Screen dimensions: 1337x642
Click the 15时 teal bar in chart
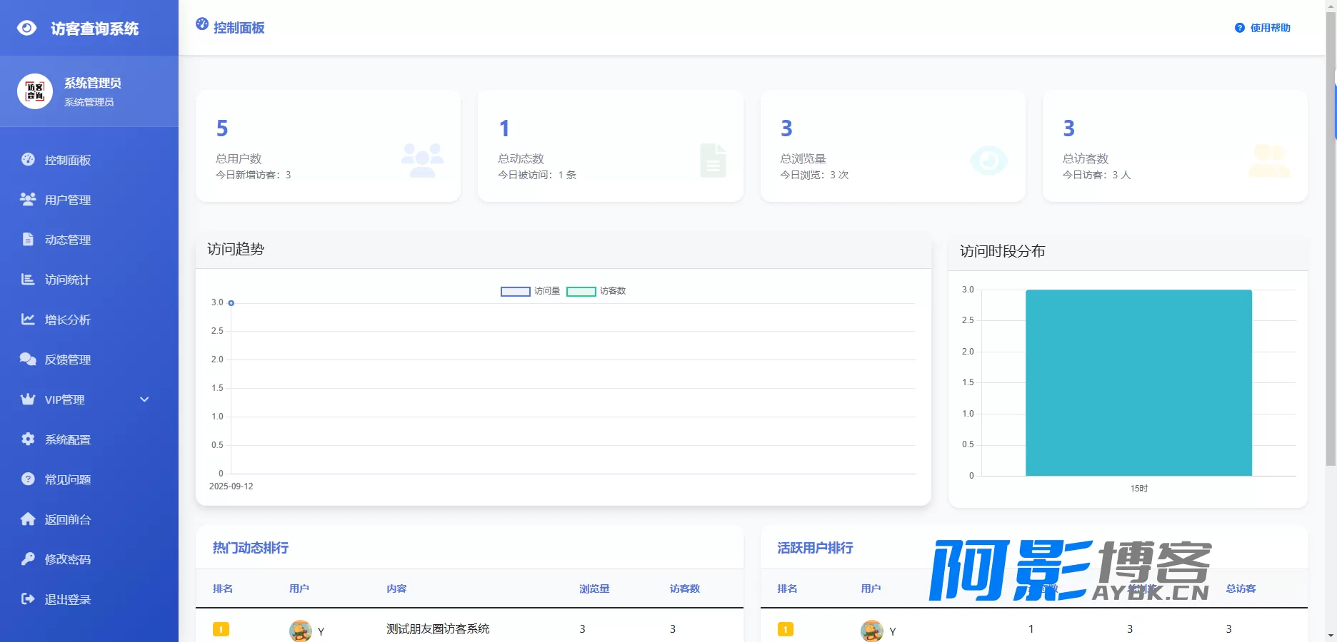tap(1138, 383)
